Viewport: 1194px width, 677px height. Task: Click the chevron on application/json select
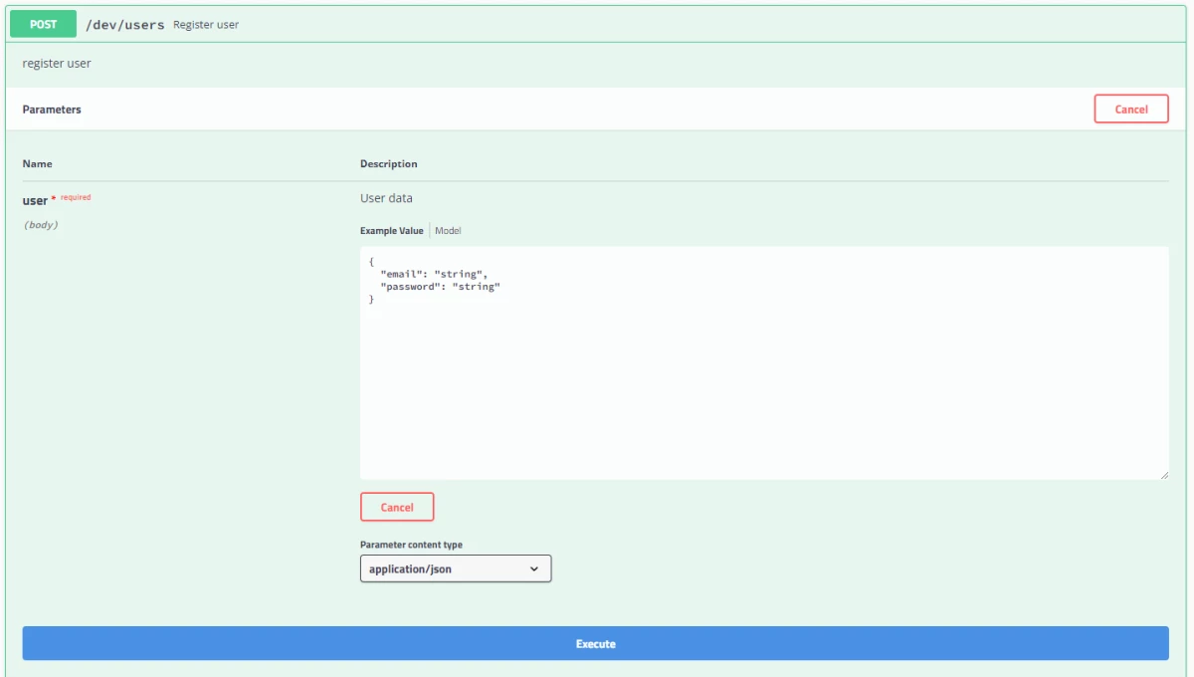[x=534, y=569]
